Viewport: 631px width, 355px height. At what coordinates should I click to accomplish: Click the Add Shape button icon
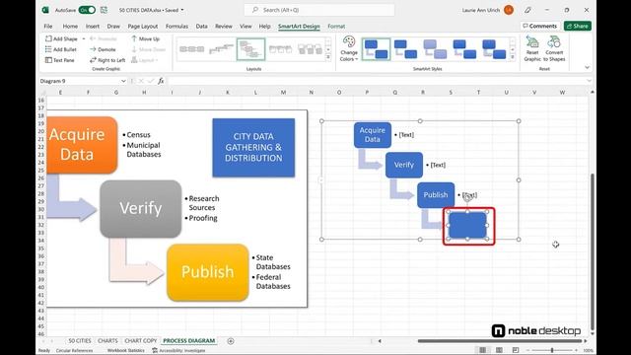point(48,38)
